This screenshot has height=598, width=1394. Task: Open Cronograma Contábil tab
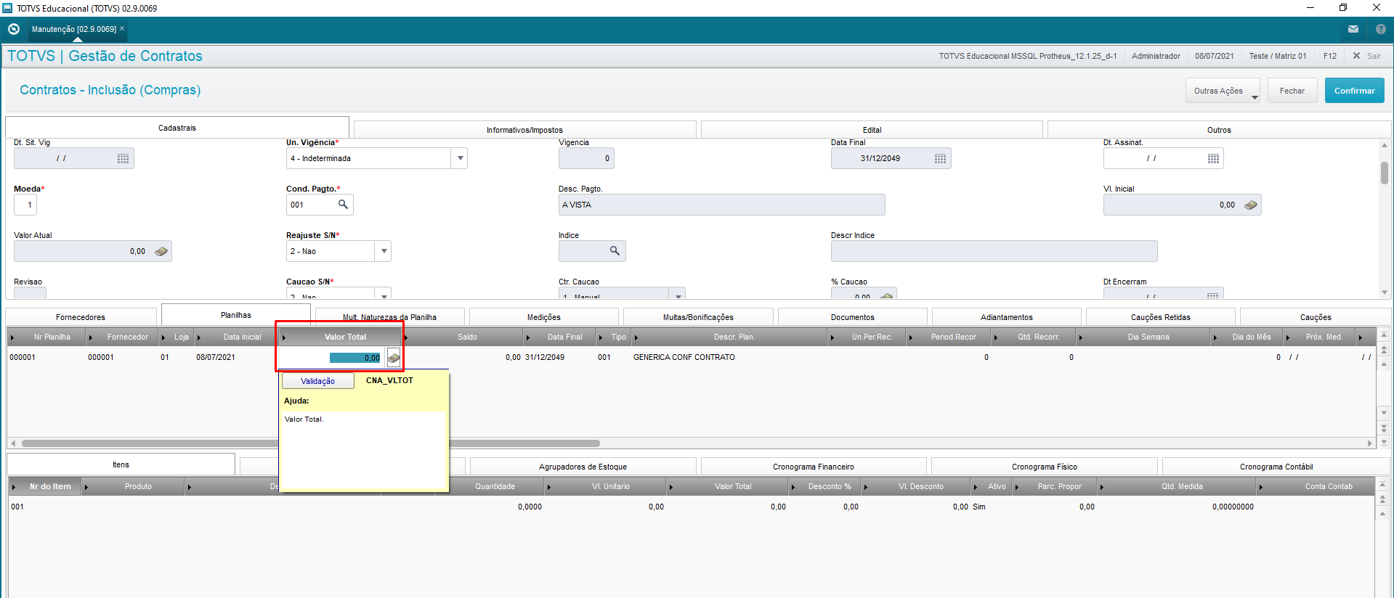point(1276,467)
